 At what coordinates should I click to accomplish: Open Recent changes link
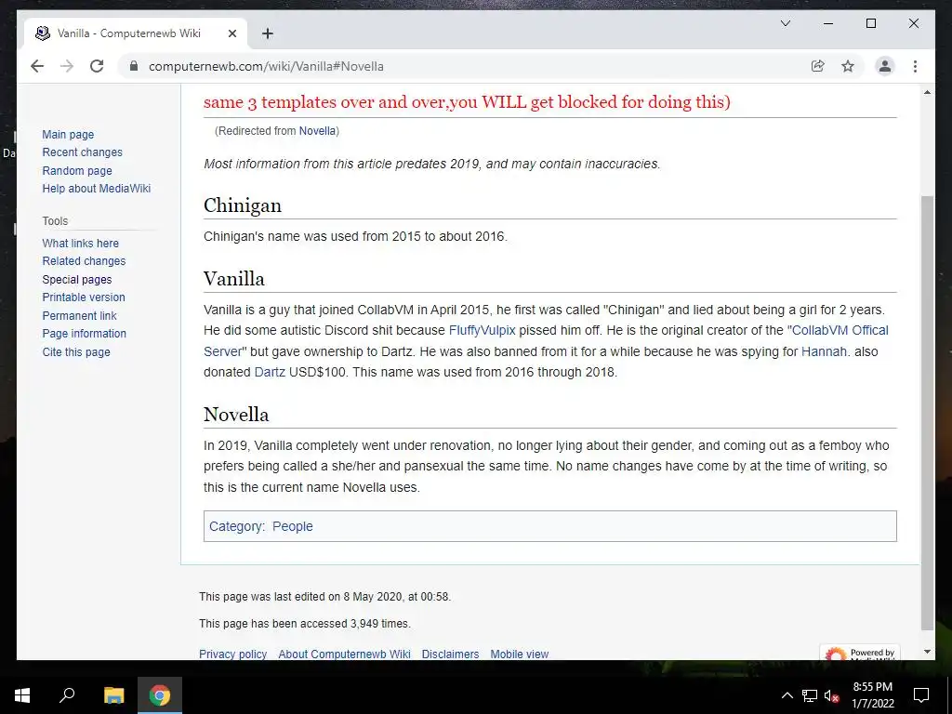tap(82, 152)
